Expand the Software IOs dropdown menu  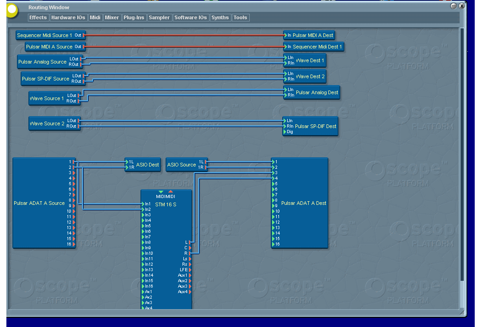pyautogui.click(x=191, y=17)
